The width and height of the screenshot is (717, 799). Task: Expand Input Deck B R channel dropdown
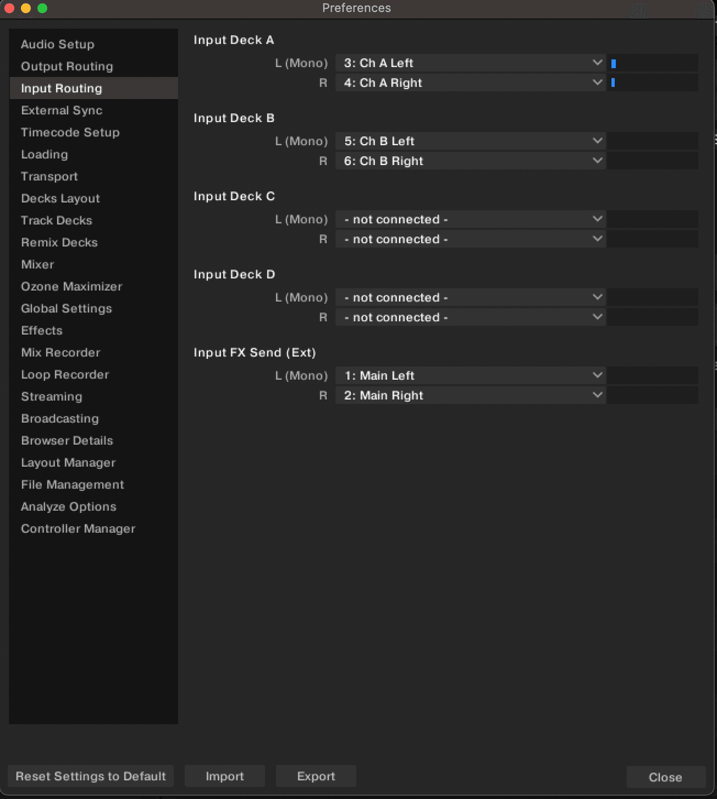470,161
